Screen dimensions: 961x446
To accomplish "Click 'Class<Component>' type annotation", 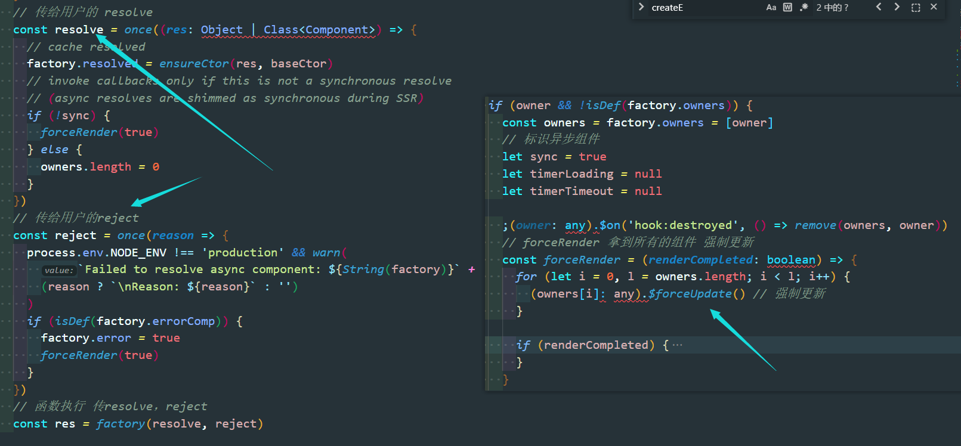I will [x=319, y=30].
